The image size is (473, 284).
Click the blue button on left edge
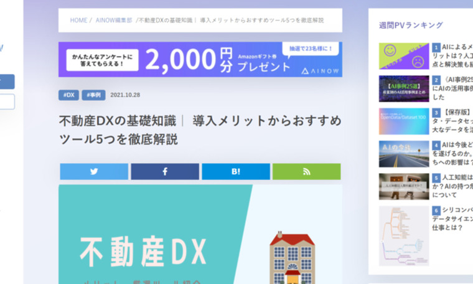point(7,82)
